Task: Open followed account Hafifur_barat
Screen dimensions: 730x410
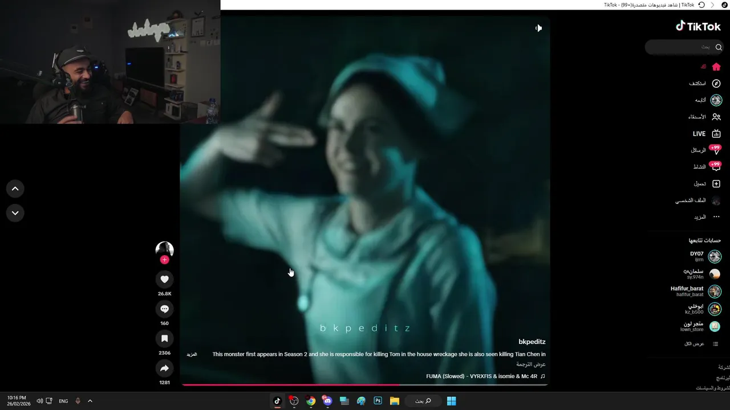Action: 687,292
